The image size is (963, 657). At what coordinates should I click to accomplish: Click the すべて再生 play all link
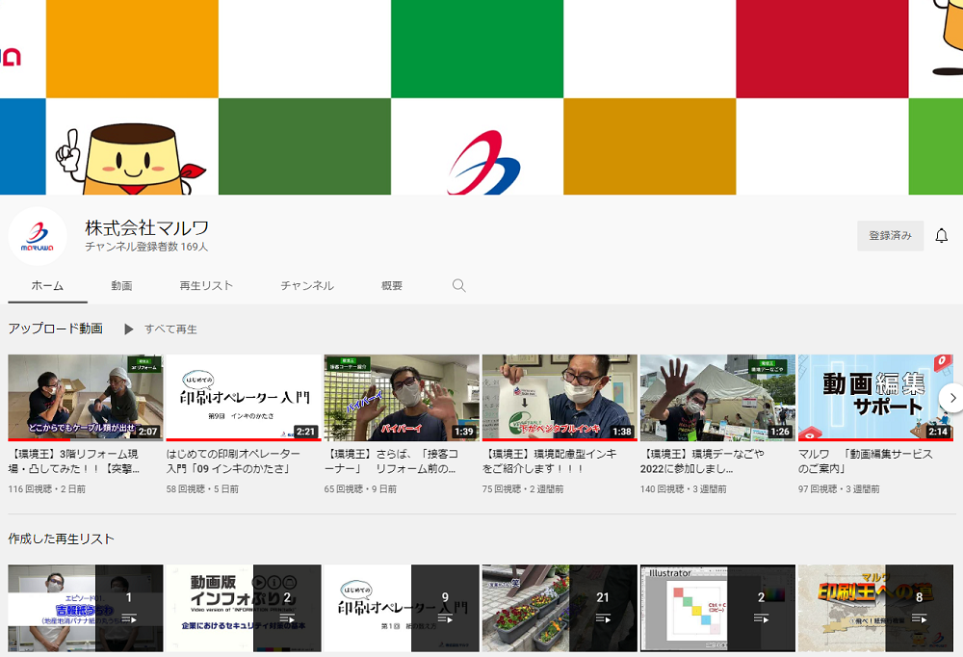170,329
